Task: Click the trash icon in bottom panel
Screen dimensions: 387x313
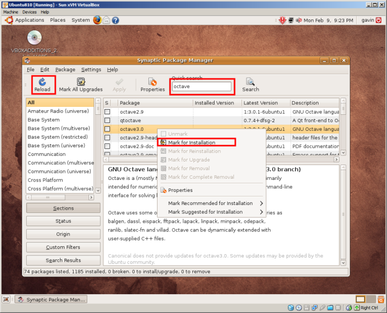Action: (x=381, y=299)
